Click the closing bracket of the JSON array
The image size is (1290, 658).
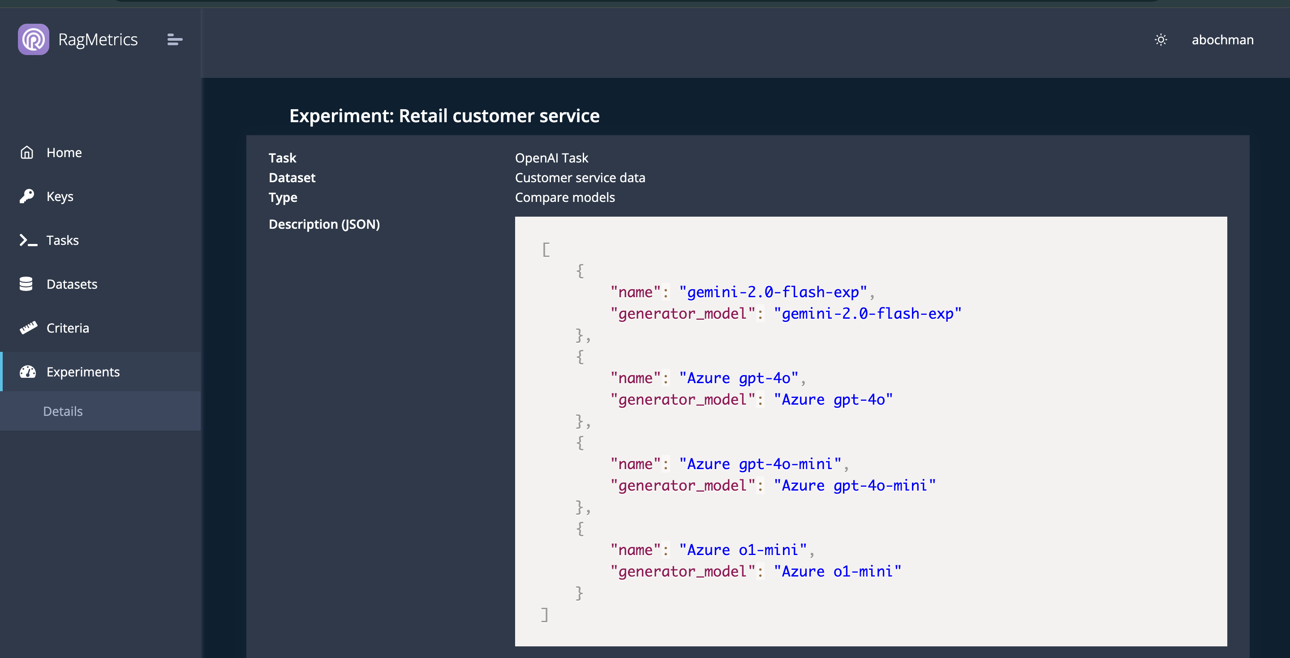[x=545, y=615]
